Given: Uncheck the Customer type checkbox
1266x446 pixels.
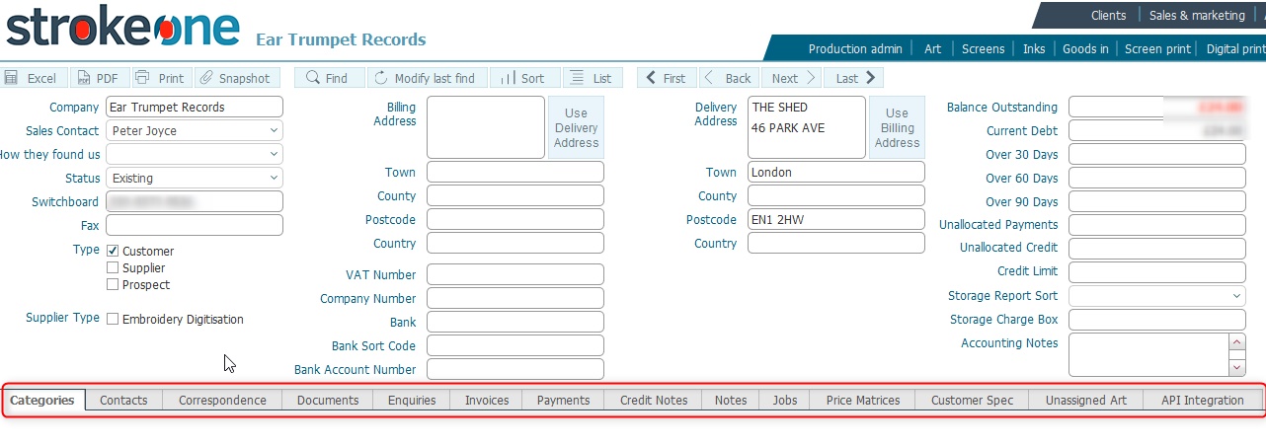Looking at the screenshot, I should pos(113,252).
